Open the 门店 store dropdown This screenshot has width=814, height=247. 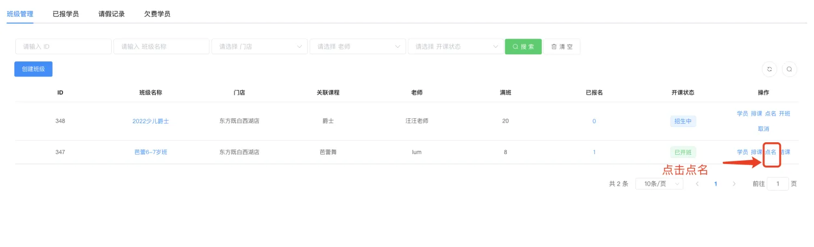pos(259,47)
